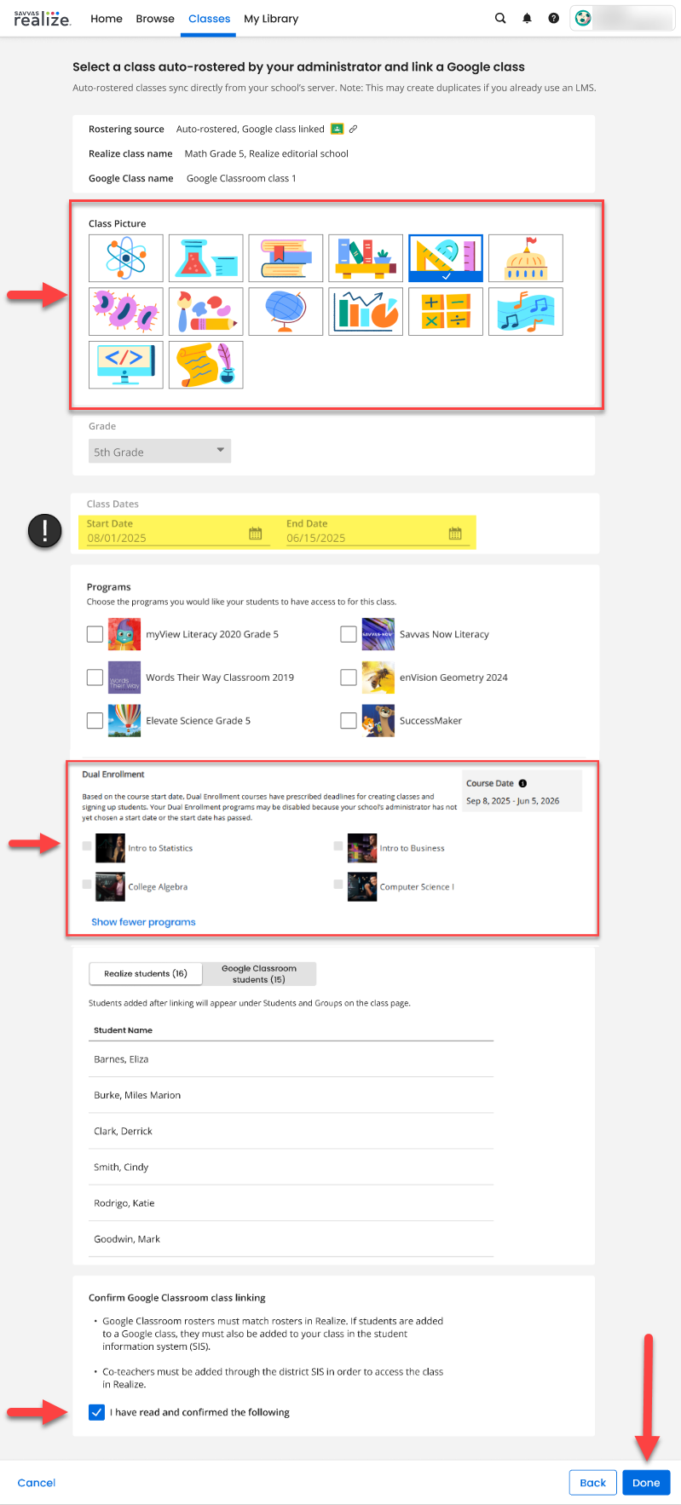Check Computer Science I dual enrollment
This screenshot has height=1505, width=681.
(x=338, y=885)
